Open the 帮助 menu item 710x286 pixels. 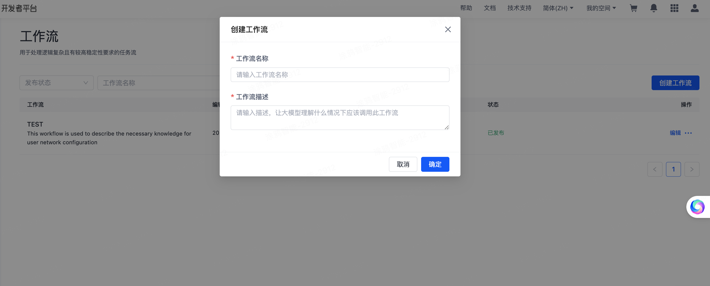466,8
